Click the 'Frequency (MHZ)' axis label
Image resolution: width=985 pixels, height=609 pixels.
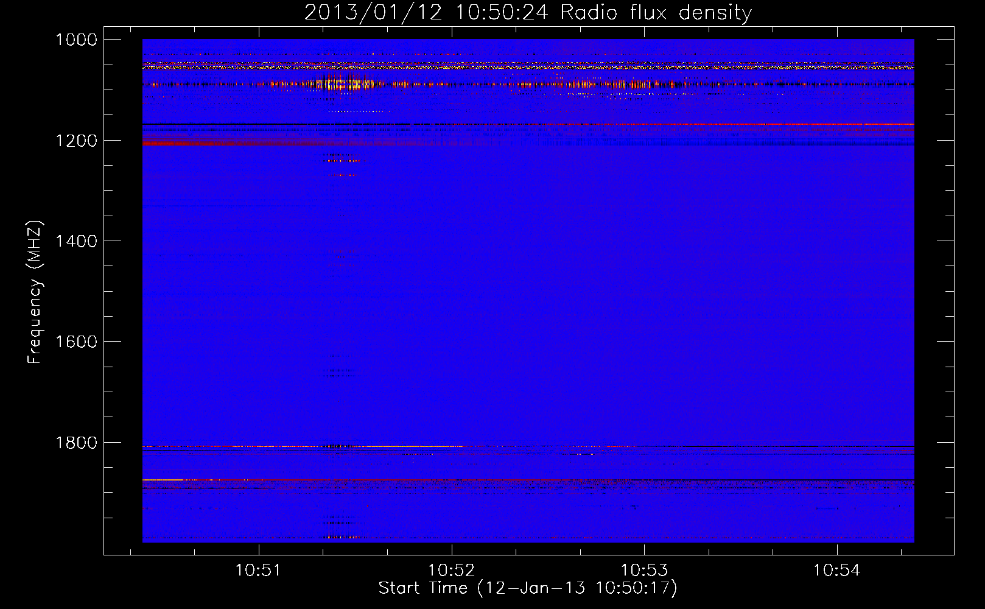click(x=35, y=292)
